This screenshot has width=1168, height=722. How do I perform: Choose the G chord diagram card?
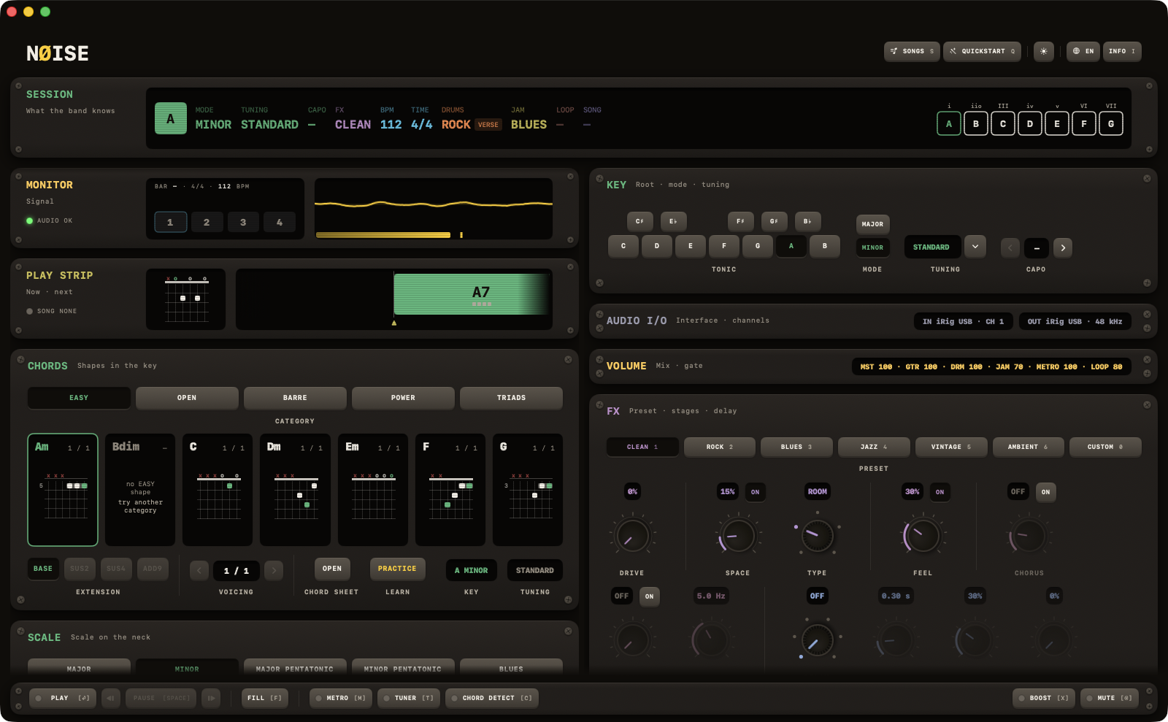(x=528, y=490)
